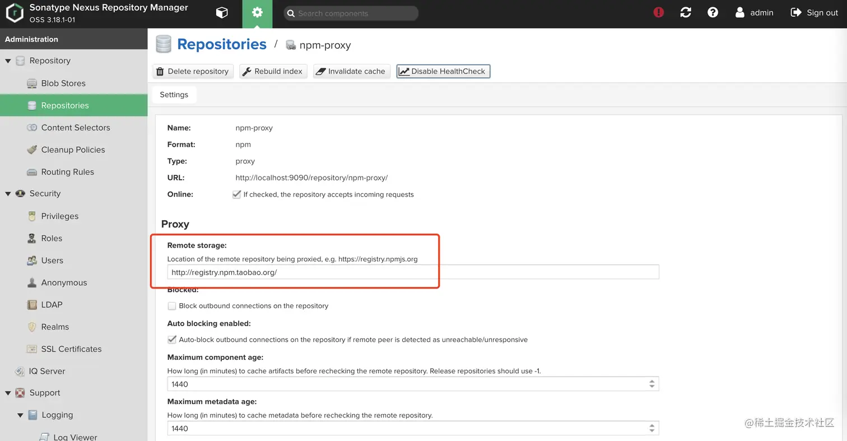Image resolution: width=847 pixels, height=441 pixels.
Task: Click the Refresh icon in header
Action: tap(686, 12)
